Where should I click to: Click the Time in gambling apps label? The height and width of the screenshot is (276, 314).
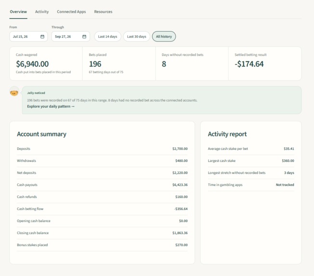coord(225,184)
